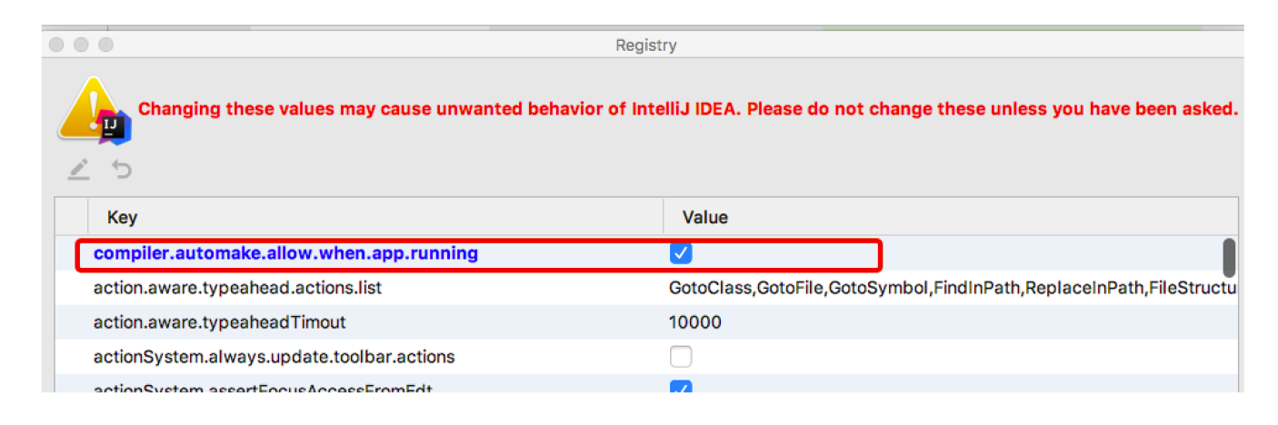Select action.aware.typeahead.actions.list key
Viewport: 1278px width, 425px height.
[x=238, y=289]
